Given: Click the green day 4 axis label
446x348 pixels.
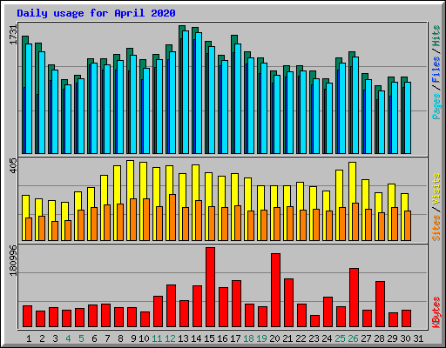Looking at the screenshot, I should [x=68, y=338].
